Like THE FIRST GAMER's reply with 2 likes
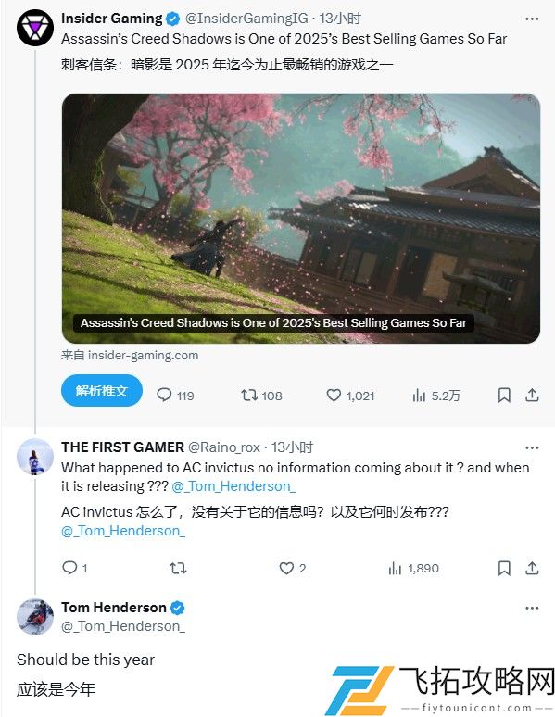 coord(293,568)
